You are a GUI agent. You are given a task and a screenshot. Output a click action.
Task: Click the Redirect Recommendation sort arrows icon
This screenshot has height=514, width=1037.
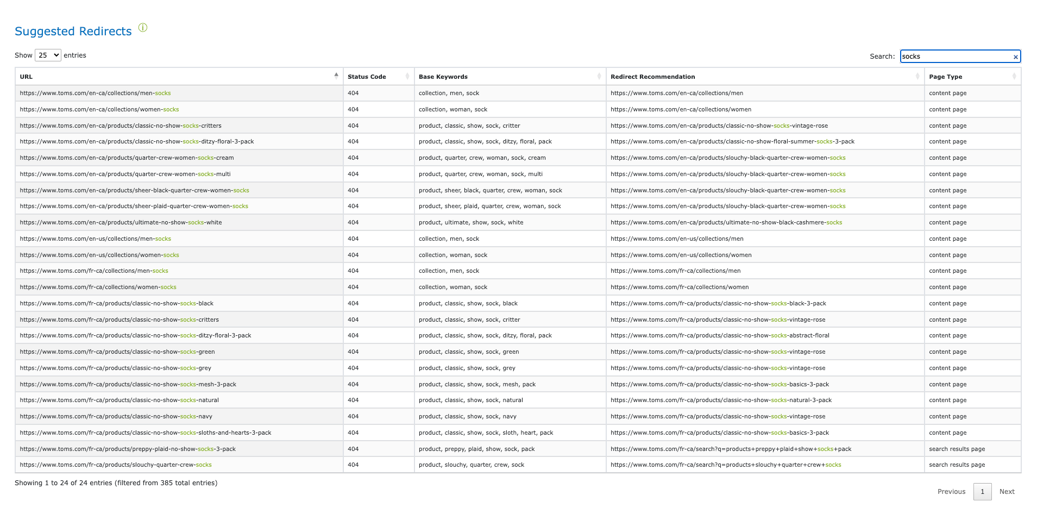pos(917,77)
